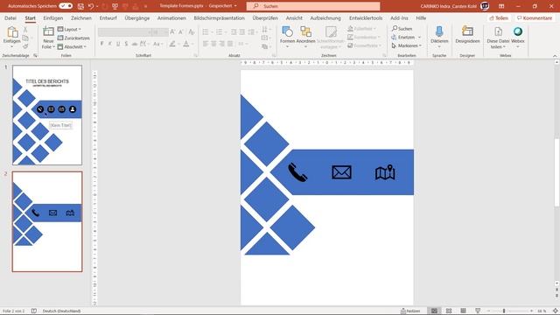Image resolution: width=560 pixels, height=315 pixels.
Task: Click the font color A icon
Action: pyautogui.click(x=186, y=44)
